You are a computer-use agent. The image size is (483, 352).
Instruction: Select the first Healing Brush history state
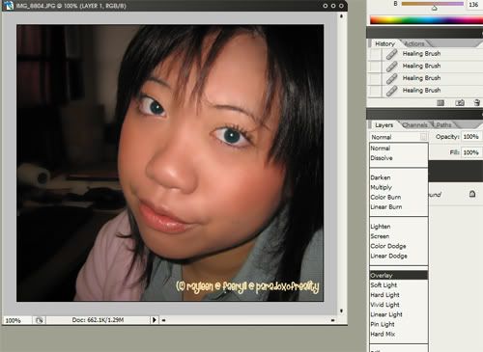[x=432, y=54]
